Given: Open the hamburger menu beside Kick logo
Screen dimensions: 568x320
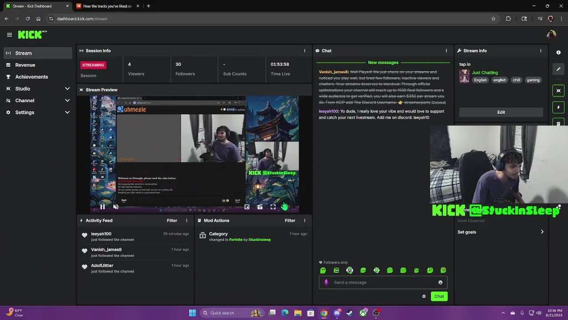Looking at the screenshot, I should pyautogui.click(x=9, y=35).
